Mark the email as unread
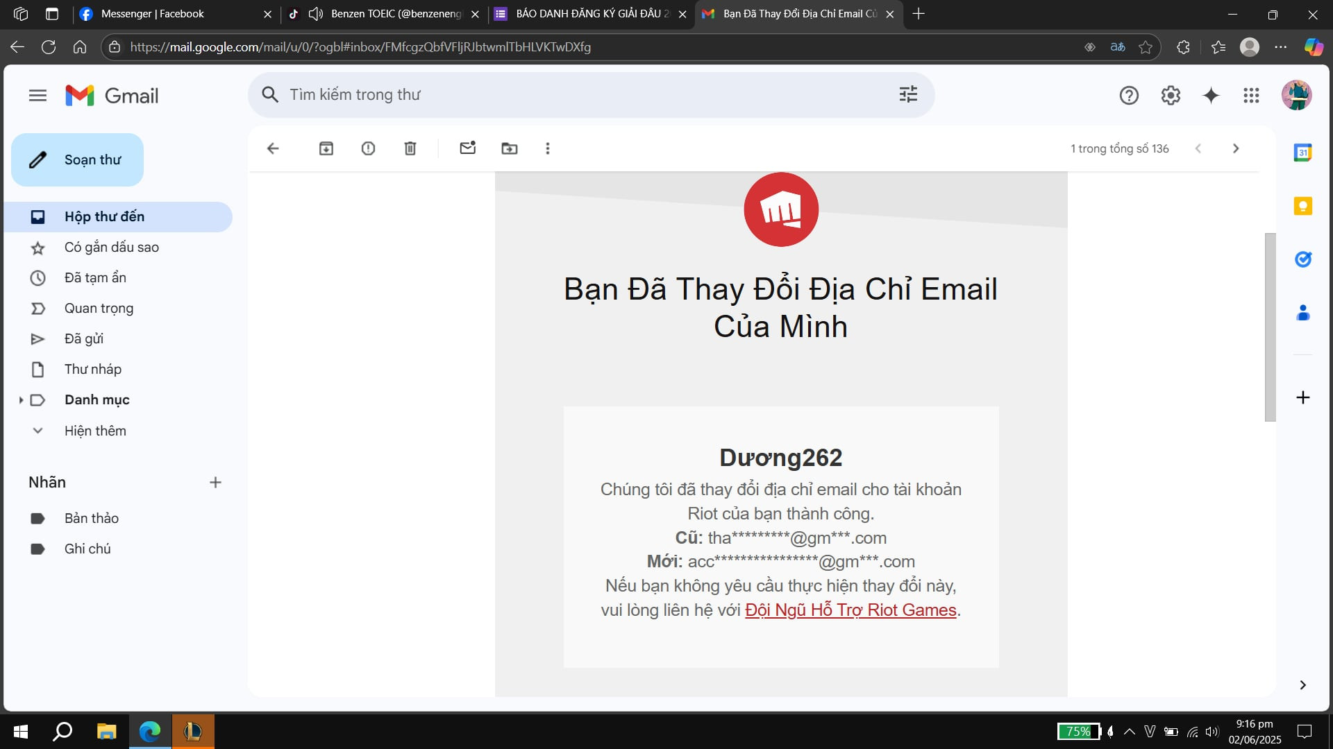This screenshot has height=749, width=1333. 468,148
